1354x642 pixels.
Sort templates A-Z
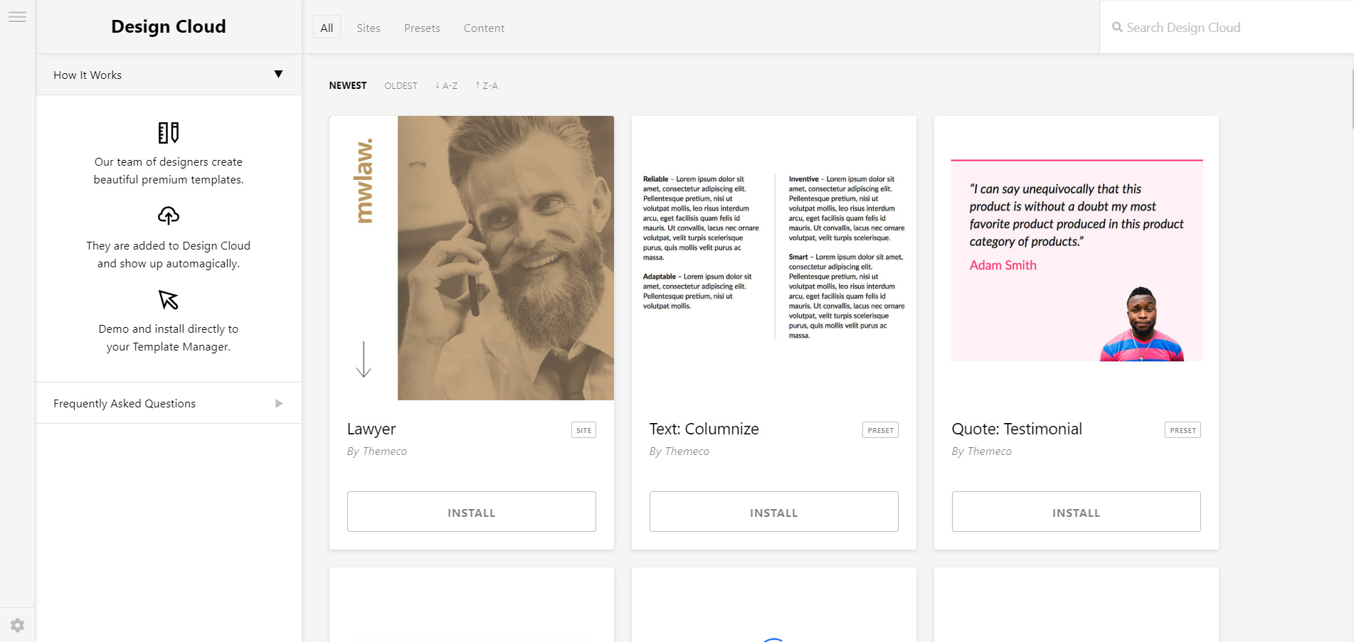click(446, 85)
